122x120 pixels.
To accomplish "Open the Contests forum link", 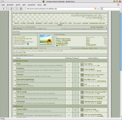I will (20, 75).
